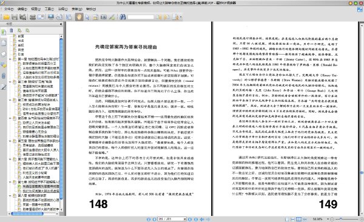Open the zoom percentage dropdown
Viewport: 364px width, 222px height.
[328, 219]
